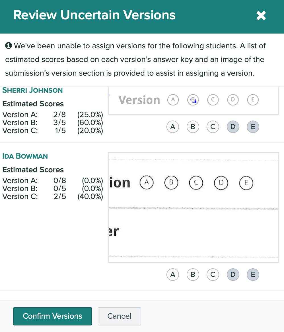Image resolution: width=284 pixels, height=332 pixels.
Task: Click Ida Bowman's scanned version section image
Action: (x=193, y=207)
